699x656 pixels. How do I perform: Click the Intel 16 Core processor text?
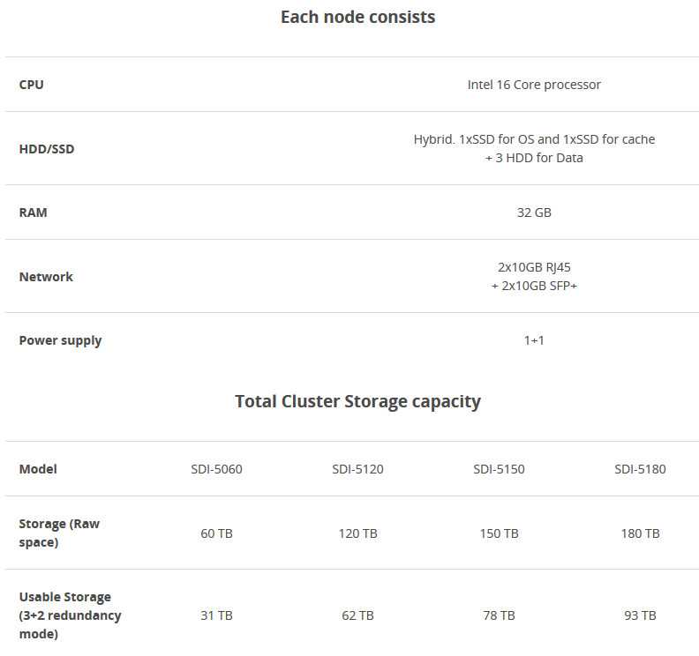click(x=534, y=85)
